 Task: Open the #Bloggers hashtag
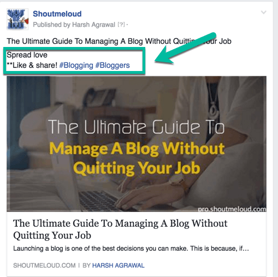tap(113, 65)
